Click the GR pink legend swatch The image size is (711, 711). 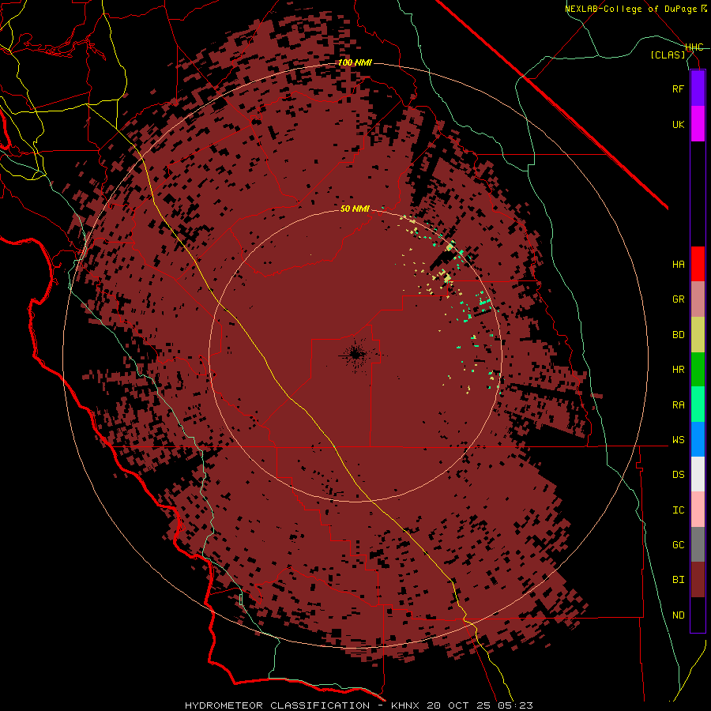pyautogui.click(x=698, y=299)
